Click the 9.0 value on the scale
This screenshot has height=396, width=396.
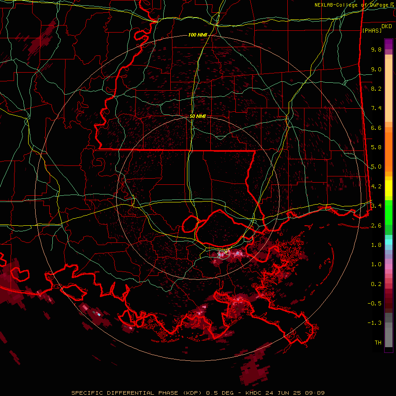click(376, 69)
